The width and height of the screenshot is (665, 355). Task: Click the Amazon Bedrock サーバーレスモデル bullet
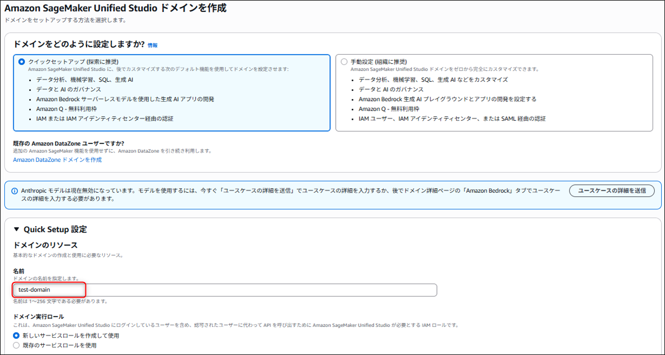125,99
